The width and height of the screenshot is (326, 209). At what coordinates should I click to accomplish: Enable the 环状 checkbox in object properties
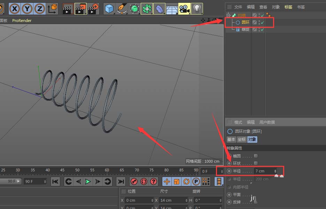tap(256, 163)
